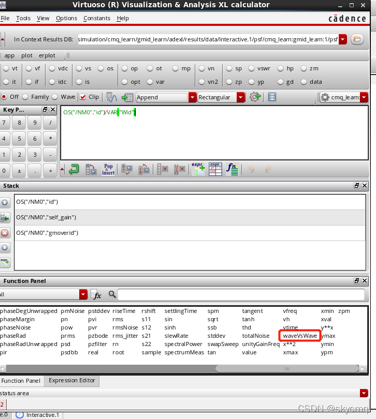Click the settlingTime function
This screenshot has width=376, height=419.
pyautogui.click(x=181, y=311)
